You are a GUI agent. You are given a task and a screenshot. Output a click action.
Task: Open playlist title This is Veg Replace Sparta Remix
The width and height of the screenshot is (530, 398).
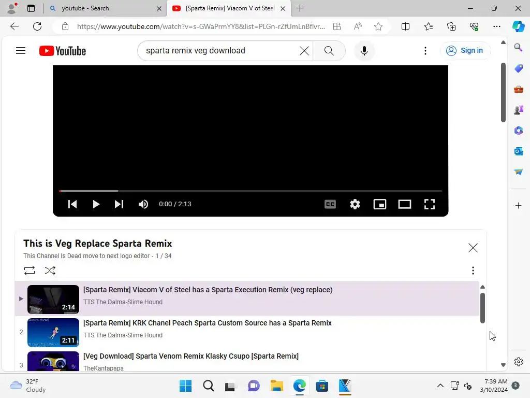97,244
